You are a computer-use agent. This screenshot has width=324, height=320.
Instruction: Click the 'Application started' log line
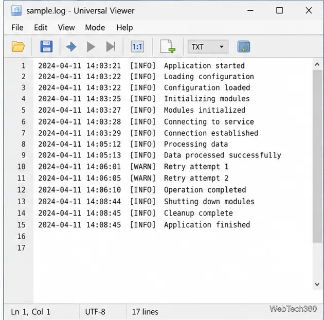click(141, 66)
